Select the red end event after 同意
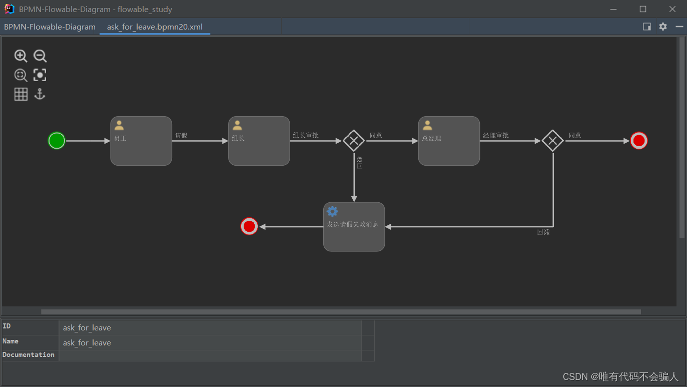687x387 pixels. 639,141
